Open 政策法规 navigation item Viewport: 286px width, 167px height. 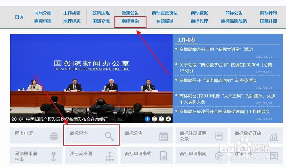tap(101, 13)
